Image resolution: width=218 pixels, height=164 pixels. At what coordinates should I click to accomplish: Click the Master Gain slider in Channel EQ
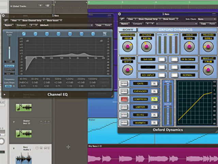click(10, 48)
